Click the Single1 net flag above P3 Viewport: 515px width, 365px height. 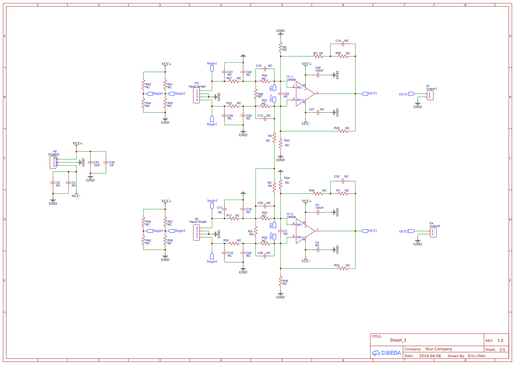212,69
